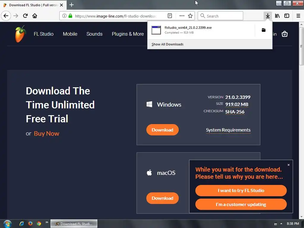The height and width of the screenshot is (228, 304).
Task: Launch Firefox from the quick launch bar
Action: pyautogui.click(x=30, y=224)
